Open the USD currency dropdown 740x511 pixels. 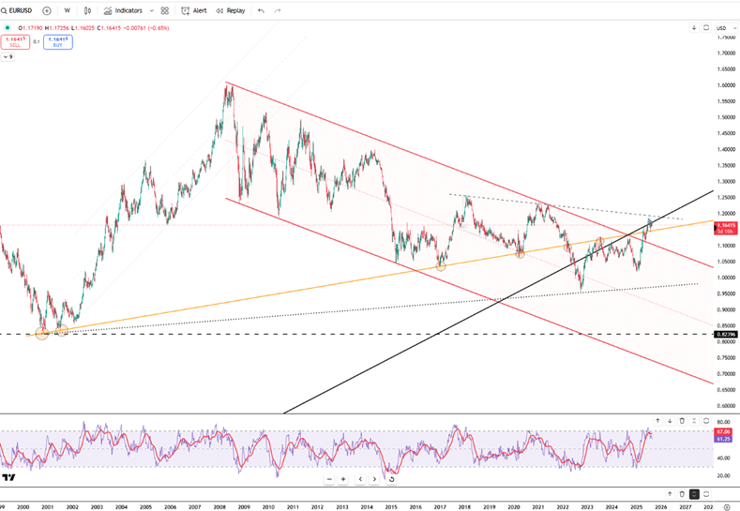click(721, 28)
